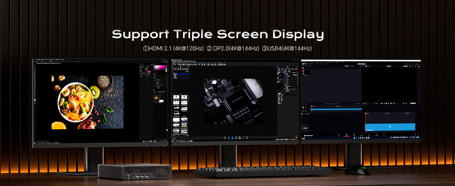Open the Edit page in DaVinci Resolve

tap(354, 135)
